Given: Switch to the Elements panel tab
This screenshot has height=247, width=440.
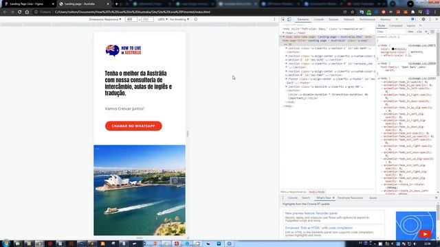Looking at the screenshot, I should click(302, 19).
